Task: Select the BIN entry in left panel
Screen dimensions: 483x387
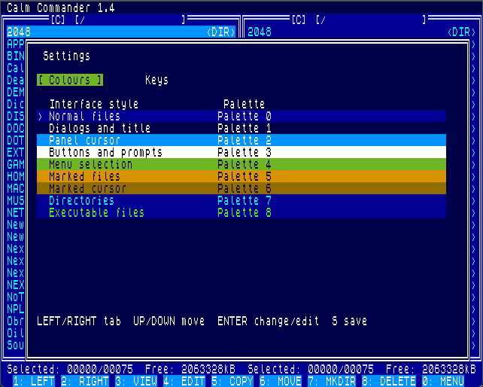Action: pyautogui.click(x=15, y=56)
